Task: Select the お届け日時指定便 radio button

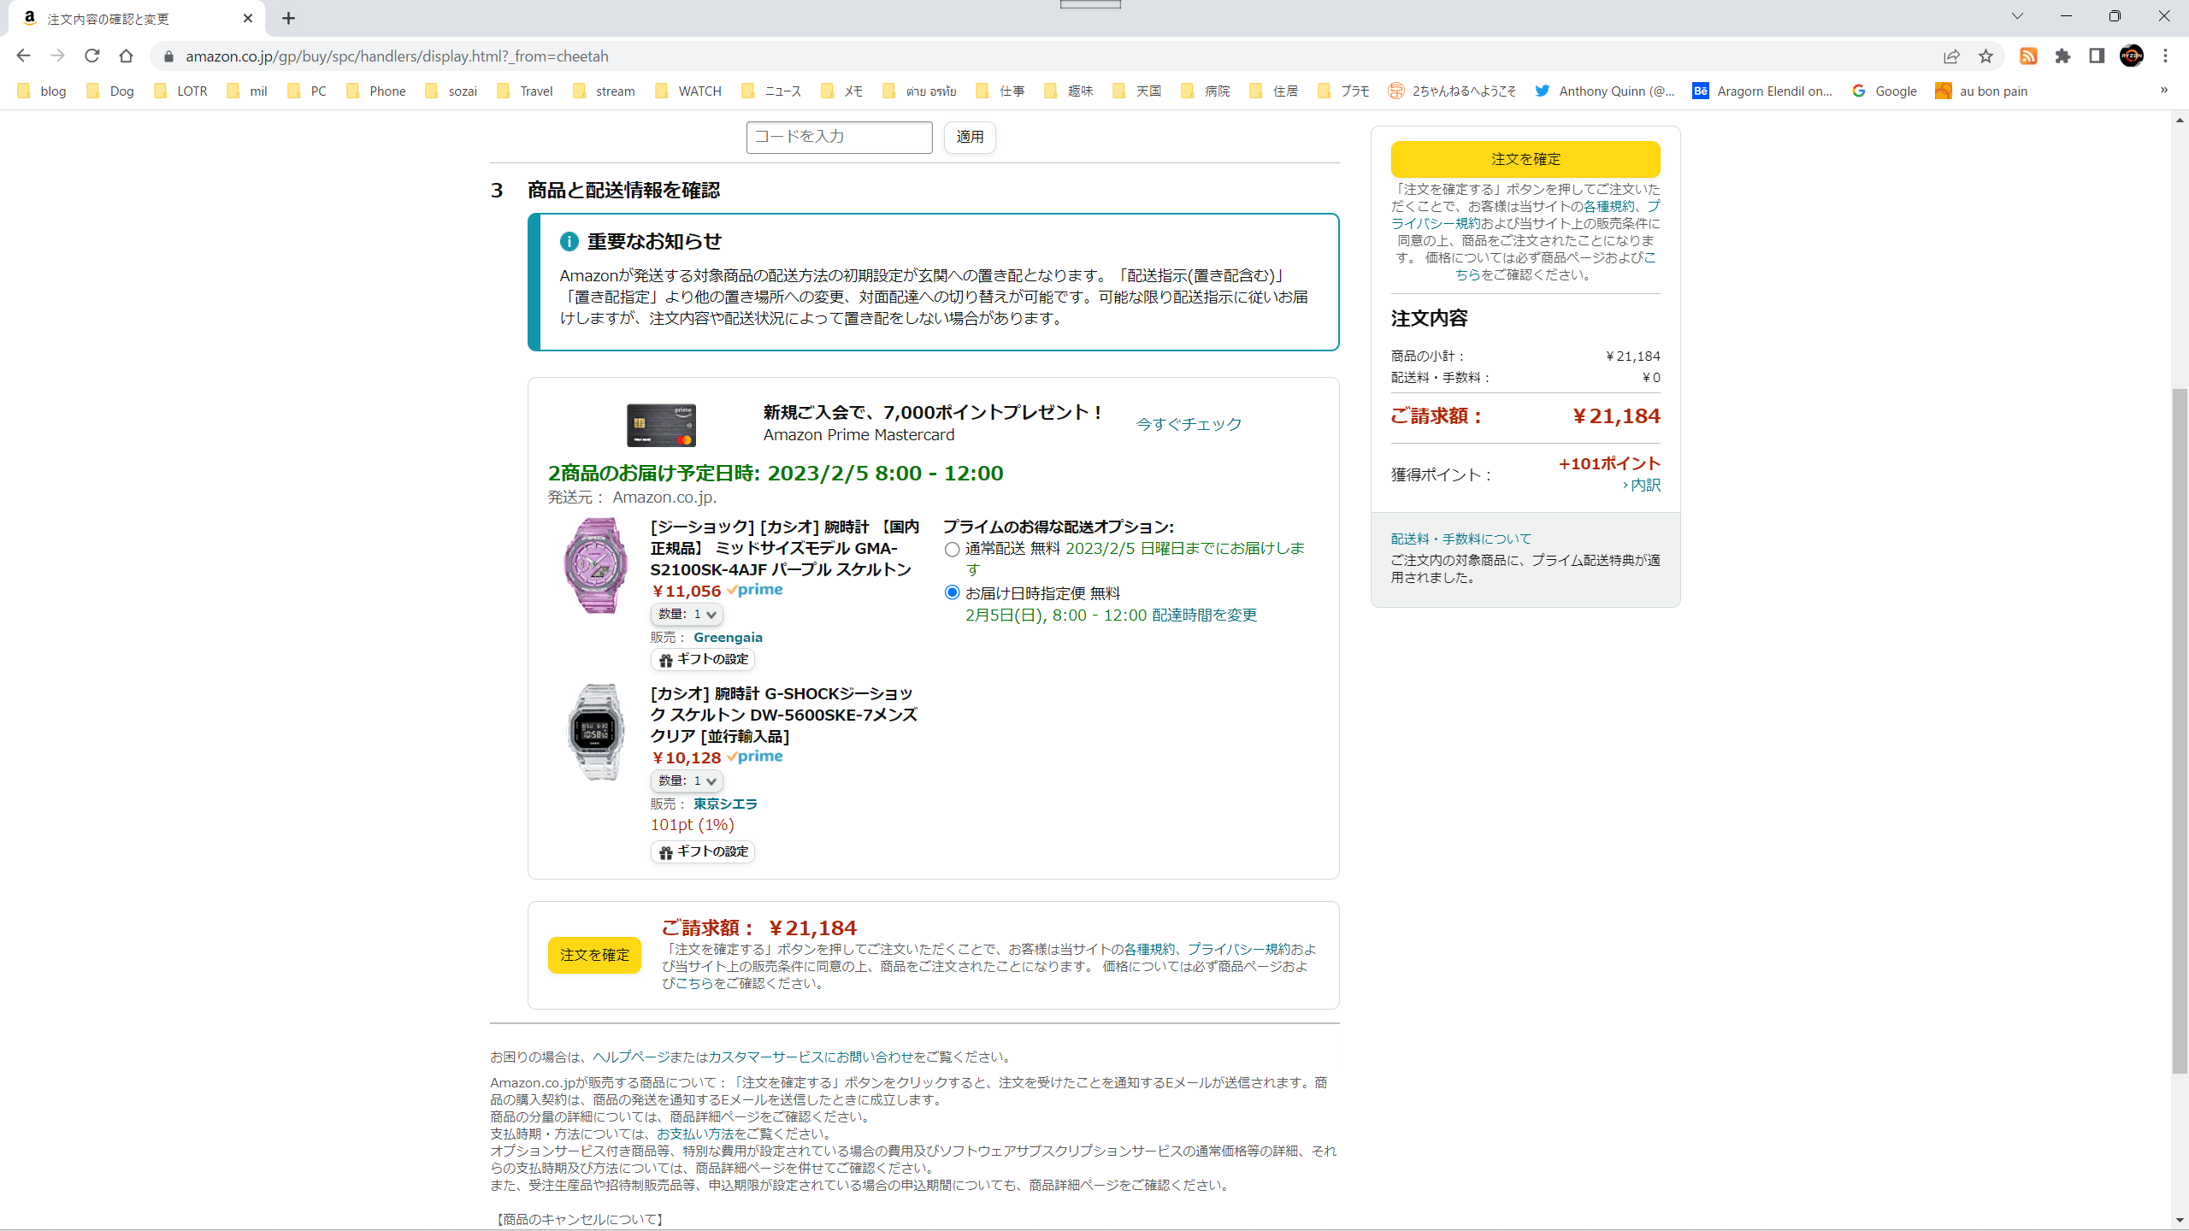Action: [x=952, y=592]
